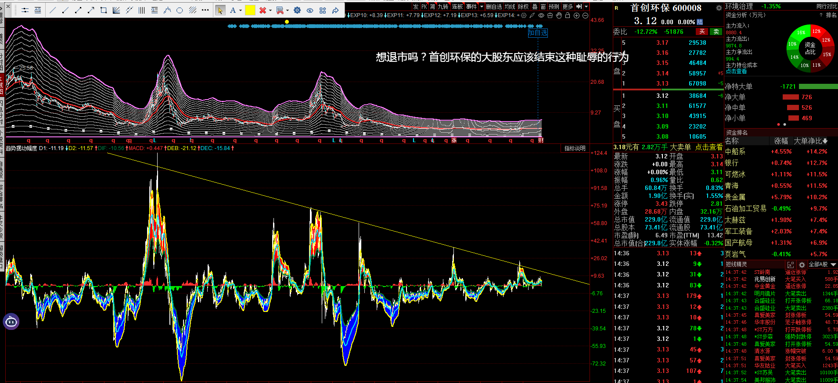Expand the delete options dropdown arrow
Screen dimensions: 838x383
pos(270,10)
